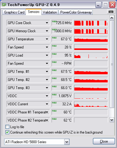The height and width of the screenshot is (148, 117).
Task: Open the Fan Speed percent dropdown
Action: [x=28, y=47]
